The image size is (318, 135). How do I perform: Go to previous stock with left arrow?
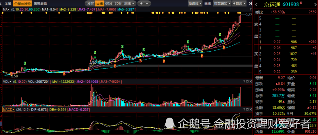click(257, 4)
